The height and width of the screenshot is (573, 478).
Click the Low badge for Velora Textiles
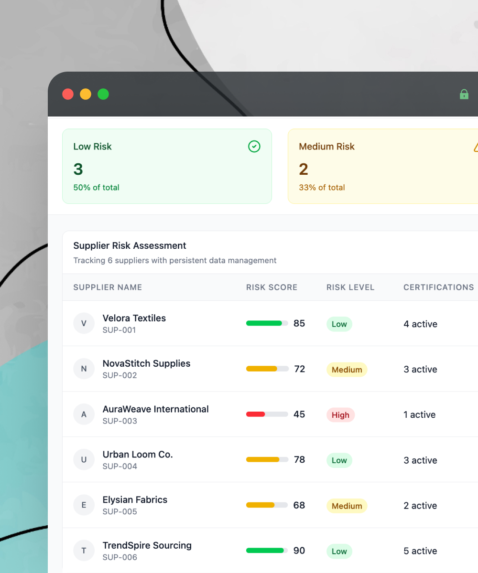339,324
